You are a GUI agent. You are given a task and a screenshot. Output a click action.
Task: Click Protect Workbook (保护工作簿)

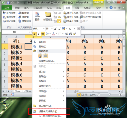(71, 17)
